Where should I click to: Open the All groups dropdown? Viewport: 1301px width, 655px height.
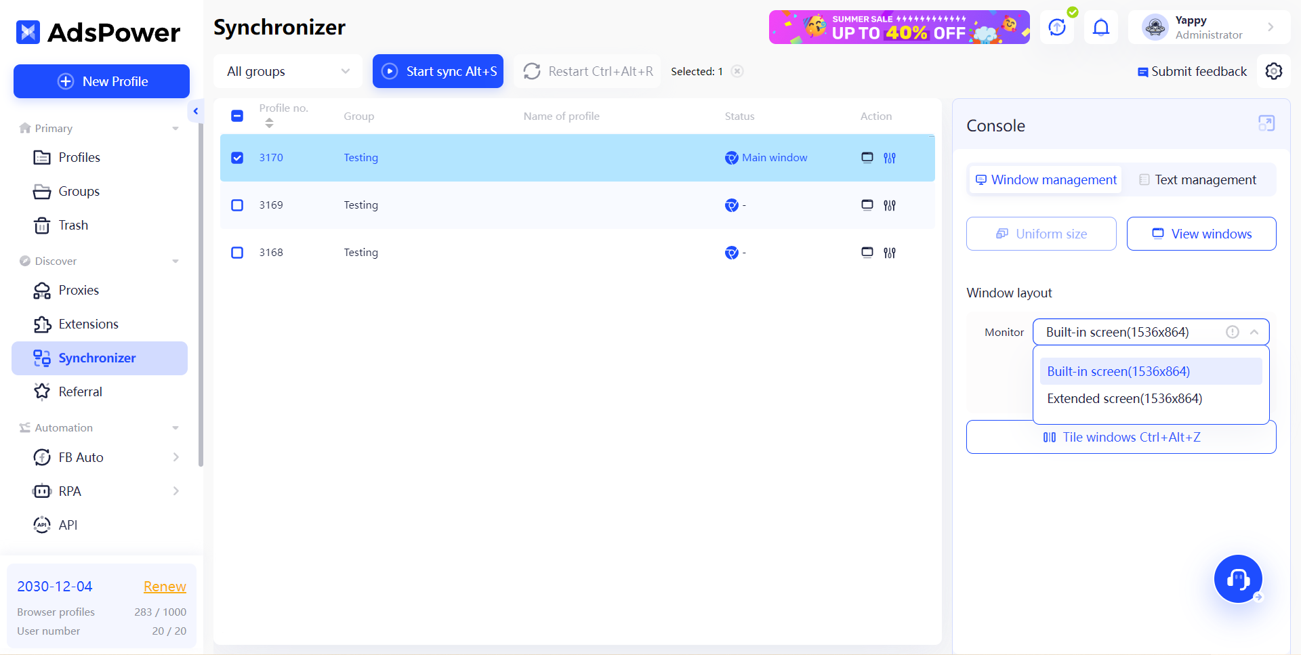click(x=287, y=71)
